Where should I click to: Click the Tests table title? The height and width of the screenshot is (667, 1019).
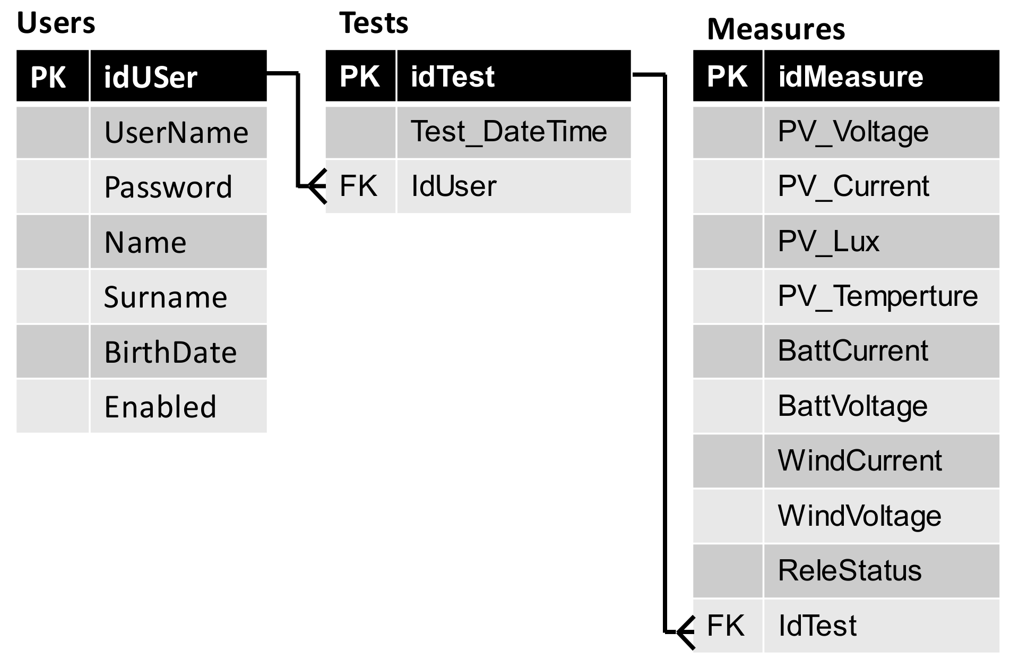pyautogui.click(x=374, y=23)
